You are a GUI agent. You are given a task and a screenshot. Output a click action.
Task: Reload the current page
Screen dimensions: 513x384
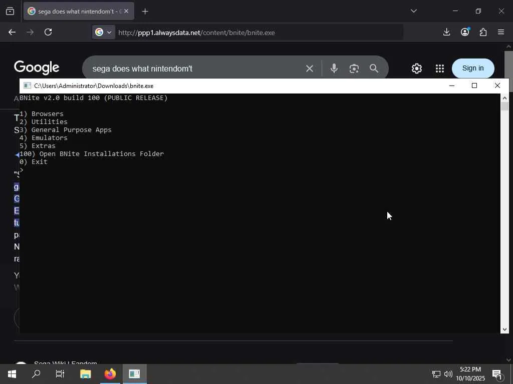(48, 32)
